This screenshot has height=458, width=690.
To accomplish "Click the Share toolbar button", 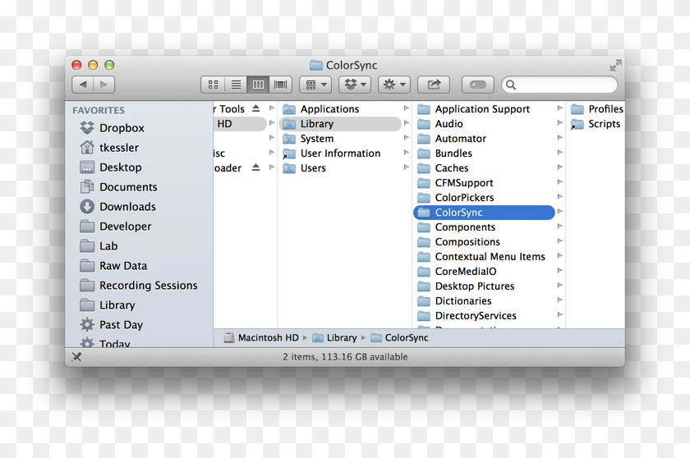I will [x=434, y=85].
